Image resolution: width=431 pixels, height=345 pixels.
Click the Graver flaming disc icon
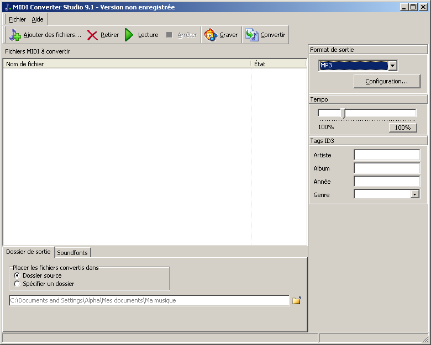click(211, 35)
